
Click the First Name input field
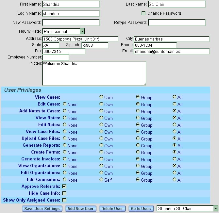tap(71, 5)
